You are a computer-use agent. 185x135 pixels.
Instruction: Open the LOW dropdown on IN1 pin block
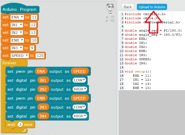pyautogui.click(x=79, y=80)
